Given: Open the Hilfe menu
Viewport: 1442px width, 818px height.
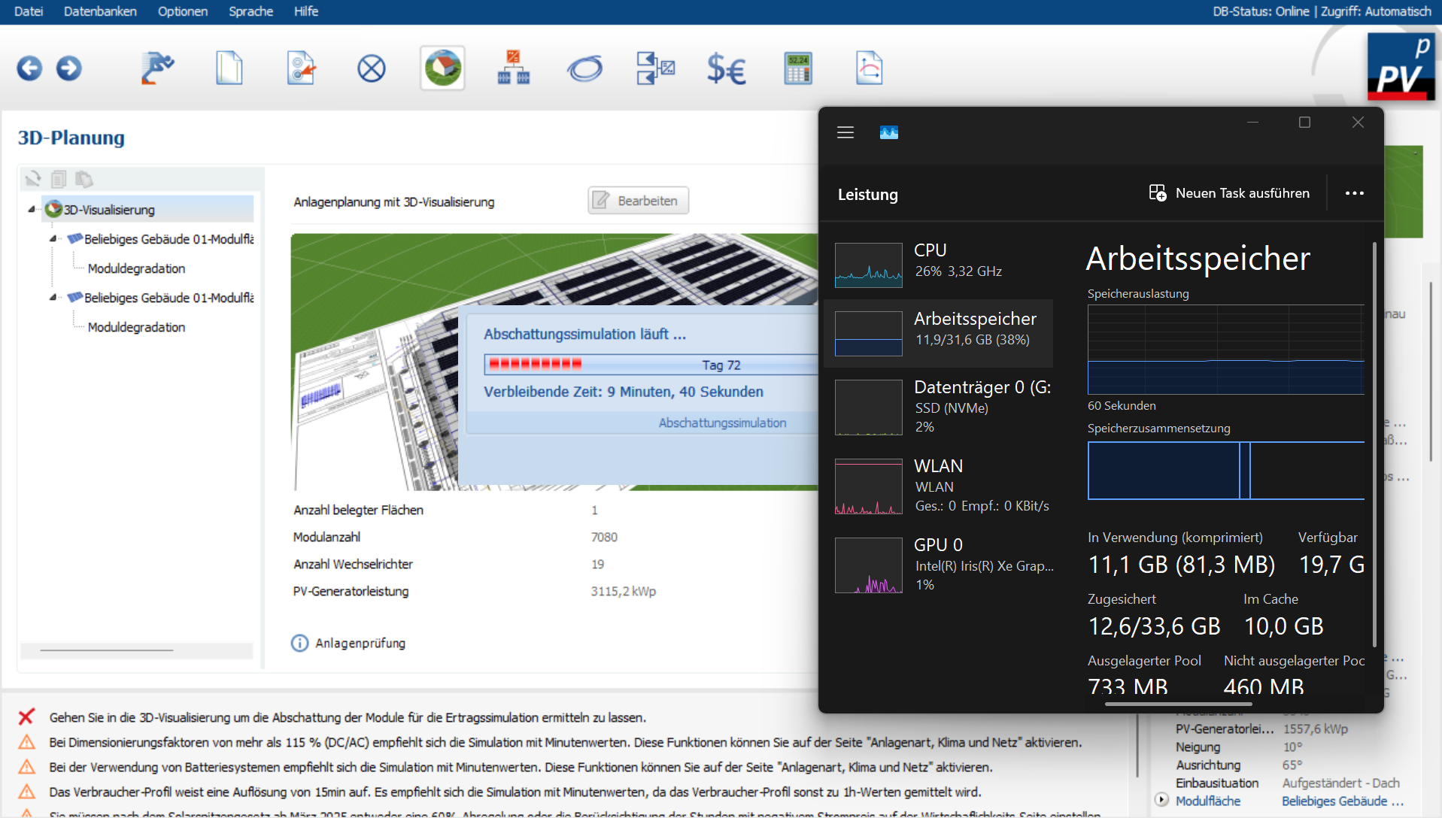Looking at the screenshot, I should (305, 11).
